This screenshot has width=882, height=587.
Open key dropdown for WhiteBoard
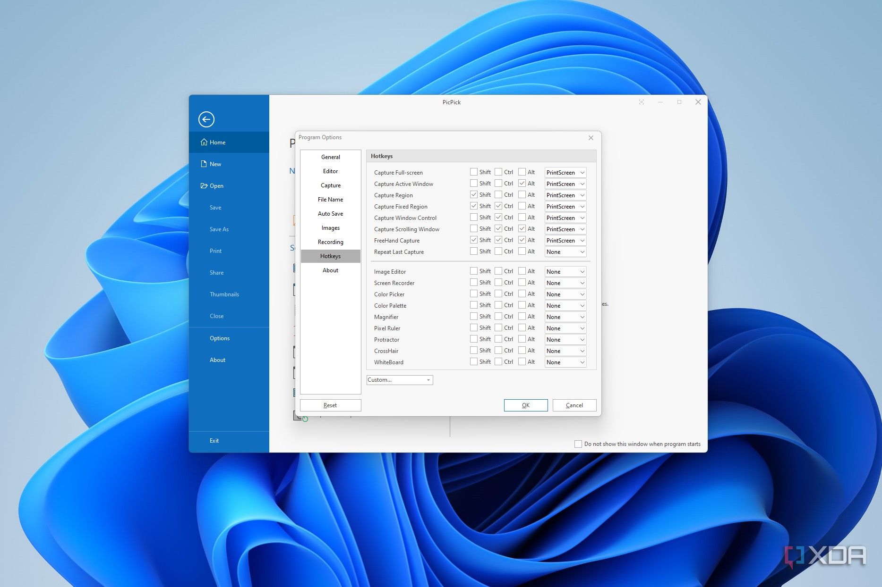coord(565,362)
